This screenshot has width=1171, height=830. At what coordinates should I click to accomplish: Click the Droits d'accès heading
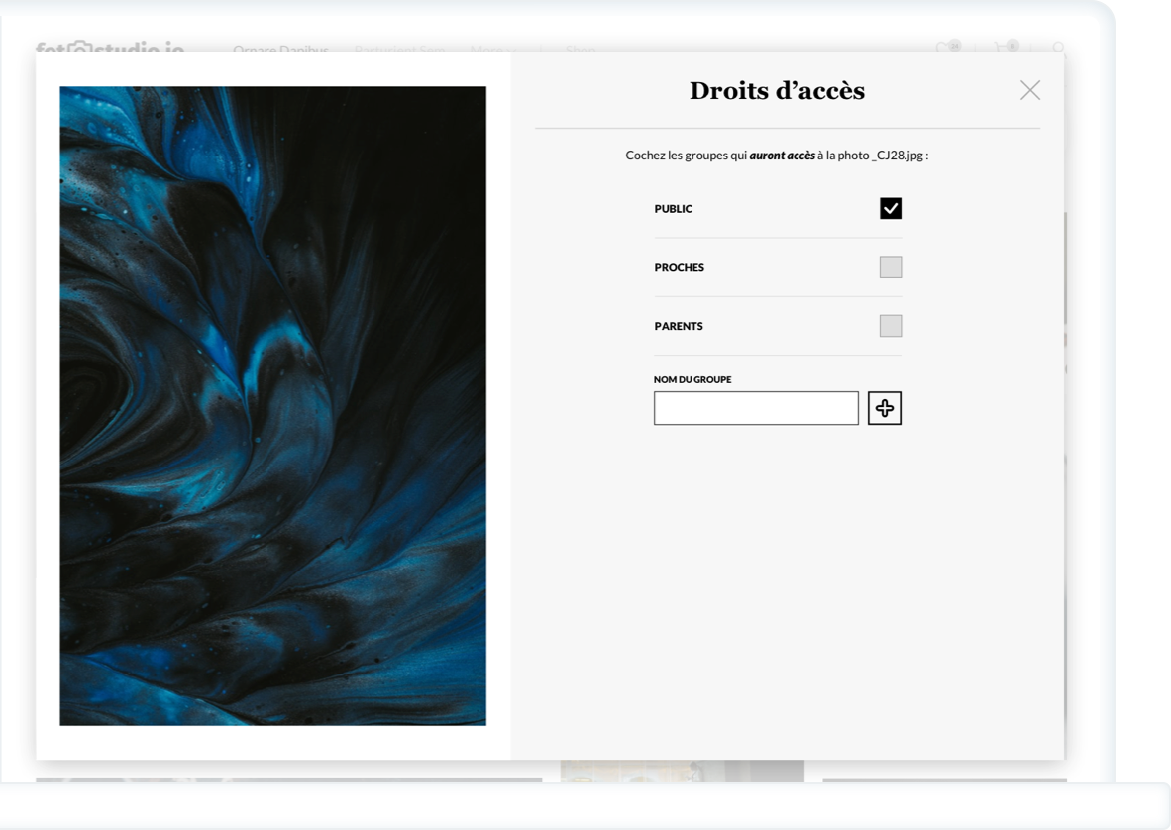click(x=777, y=91)
